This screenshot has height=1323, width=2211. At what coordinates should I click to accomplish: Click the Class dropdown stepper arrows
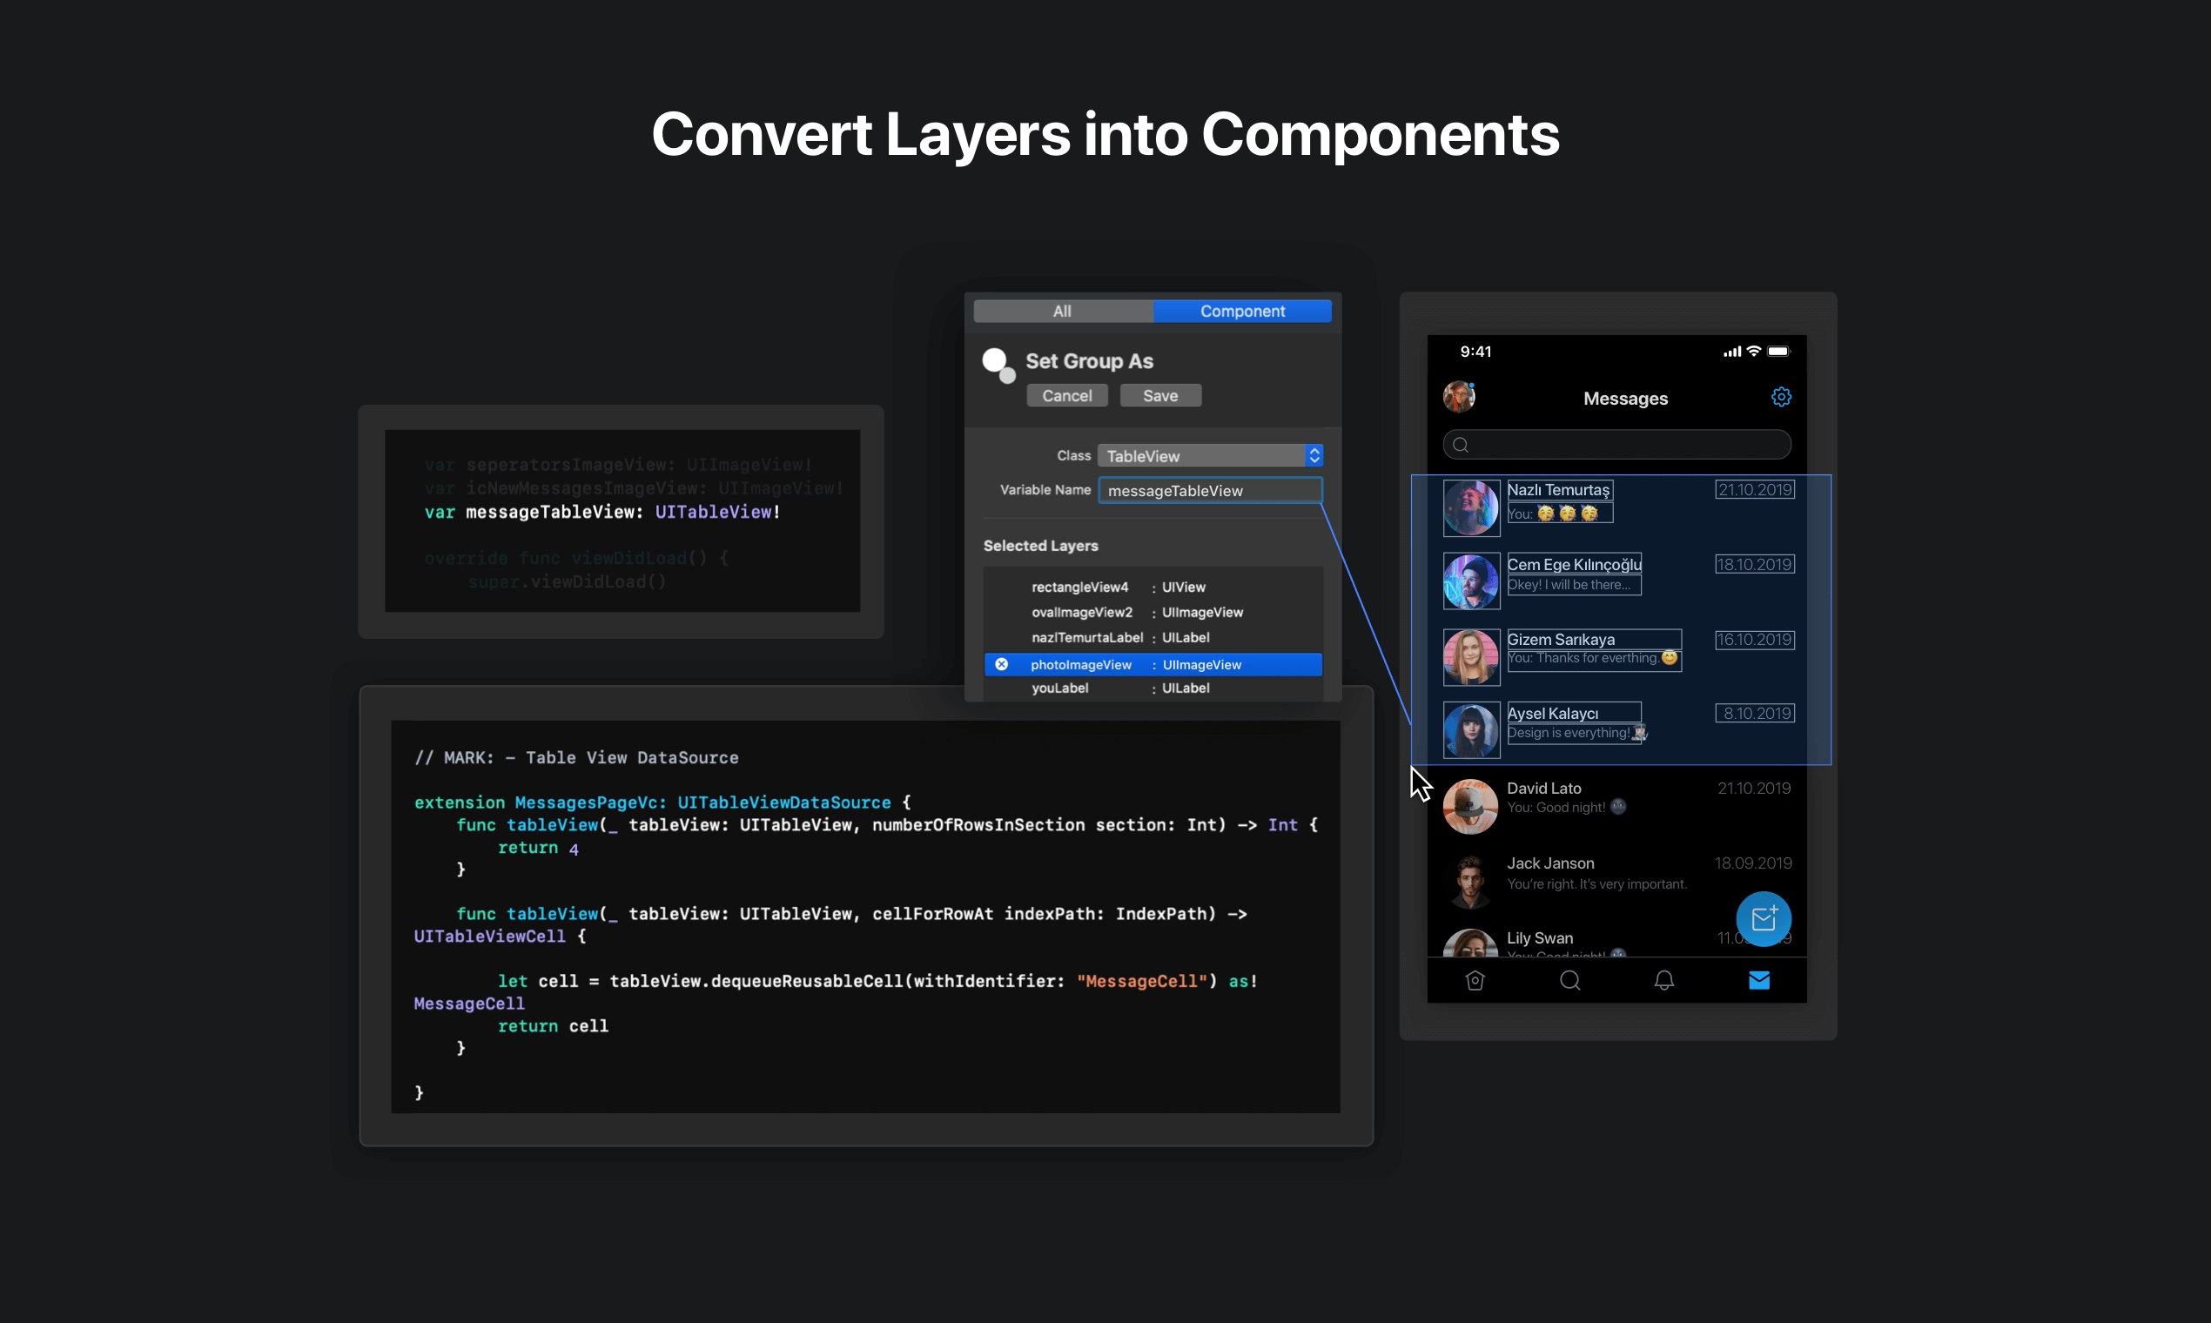(x=1314, y=455)
